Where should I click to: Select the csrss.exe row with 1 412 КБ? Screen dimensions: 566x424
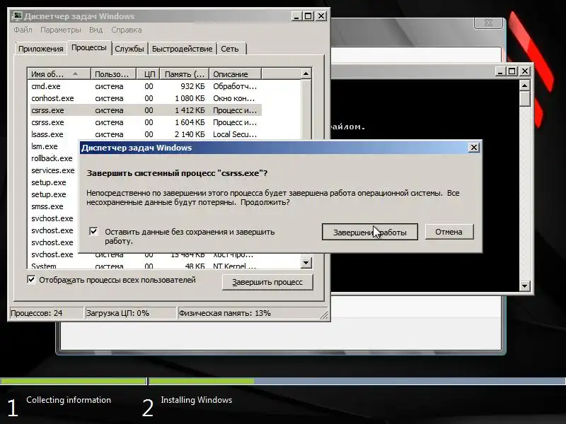(x=146, y=110)
